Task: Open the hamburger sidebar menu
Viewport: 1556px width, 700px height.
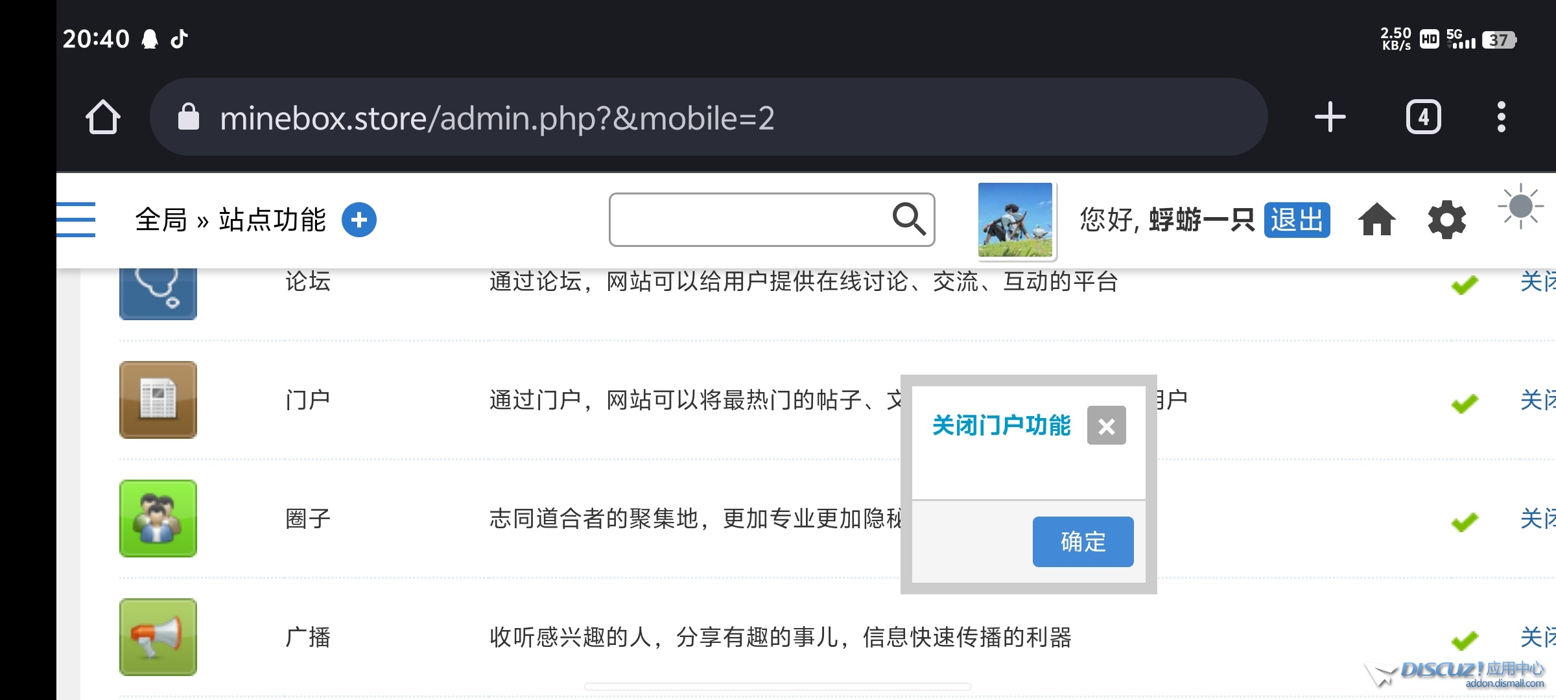Action: pyautogui.click(x=76, y=220)
